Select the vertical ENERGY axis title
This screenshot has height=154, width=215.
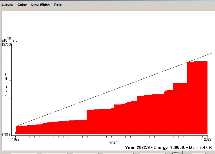click(x=6, y=85)
